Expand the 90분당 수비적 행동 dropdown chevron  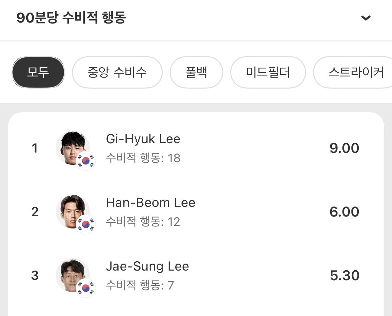tap(366, 18)
